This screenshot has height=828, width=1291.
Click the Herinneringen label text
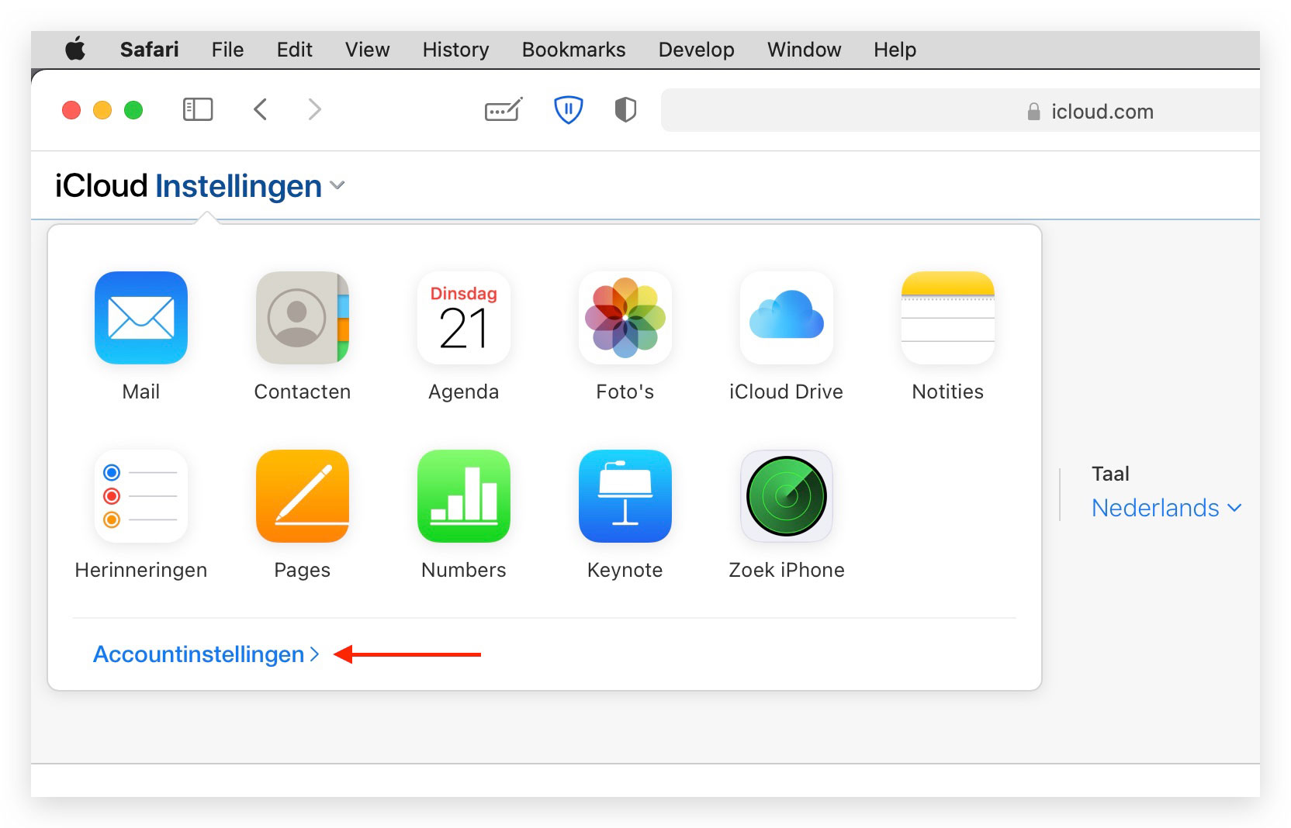(141, 570)
